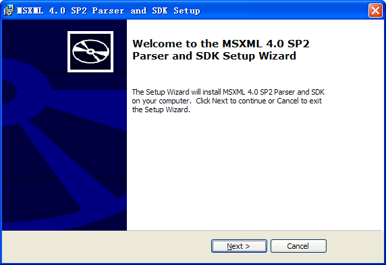
Task: Cancel the MSXML setup wizard
Action: tap(298, 246)
